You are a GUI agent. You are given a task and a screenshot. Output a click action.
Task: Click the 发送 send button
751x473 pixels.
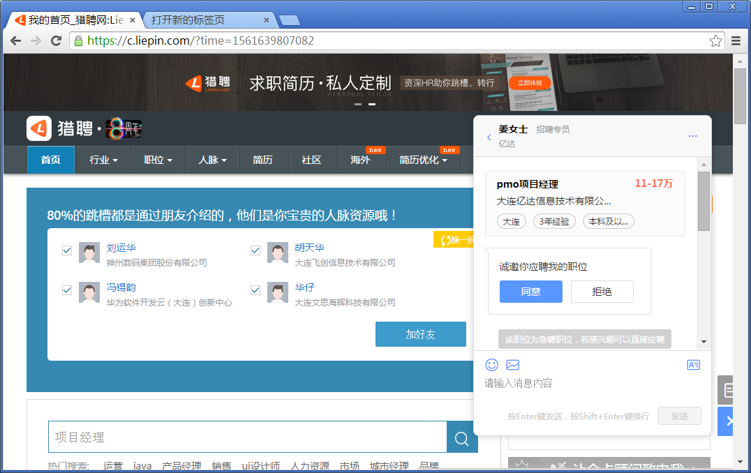[x=680, y=416]
